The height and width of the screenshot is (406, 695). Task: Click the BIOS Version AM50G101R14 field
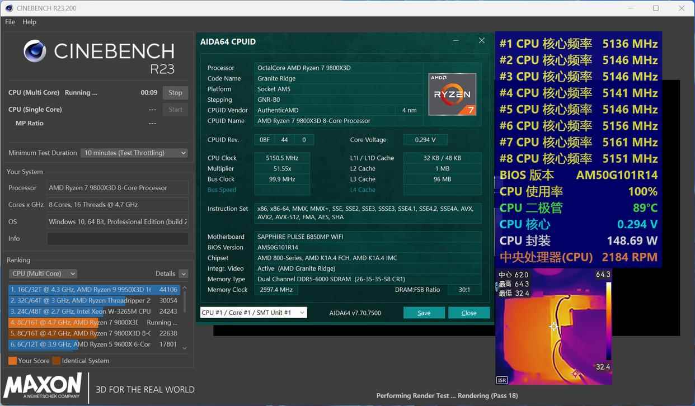[x=368, y=247]
